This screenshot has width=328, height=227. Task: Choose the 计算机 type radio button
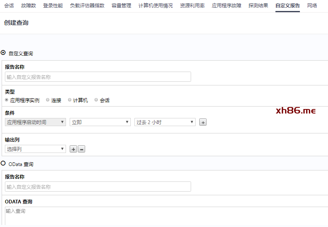point(70,100)
